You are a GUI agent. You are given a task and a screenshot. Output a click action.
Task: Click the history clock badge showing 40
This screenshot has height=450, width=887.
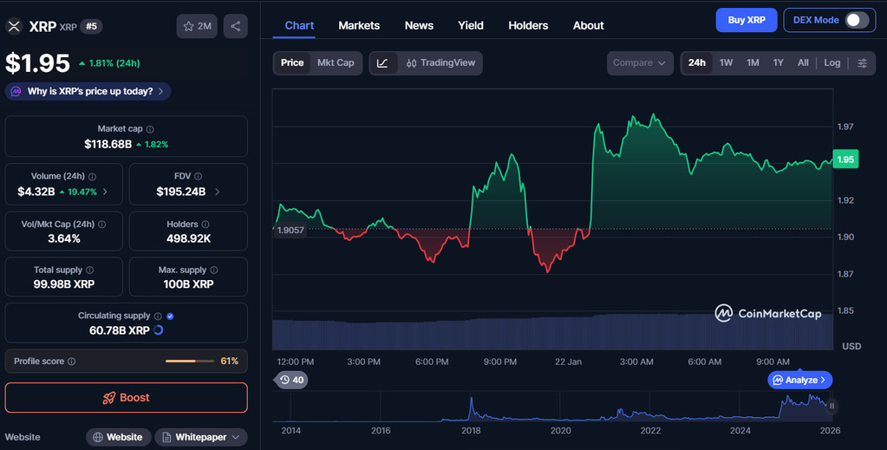(290, 380)
